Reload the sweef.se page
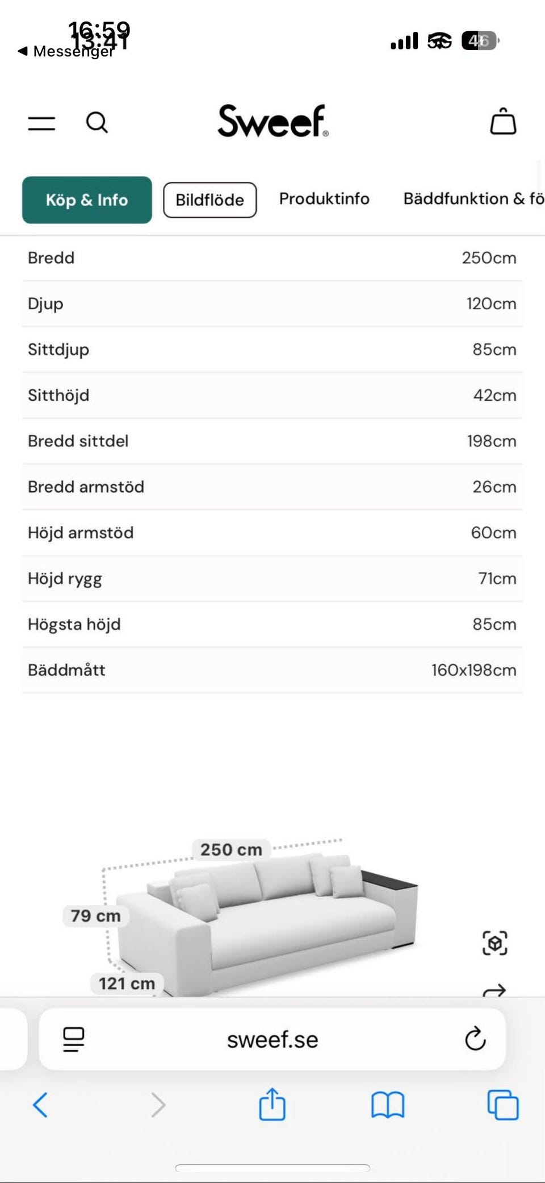 (x=475, y=1039)
